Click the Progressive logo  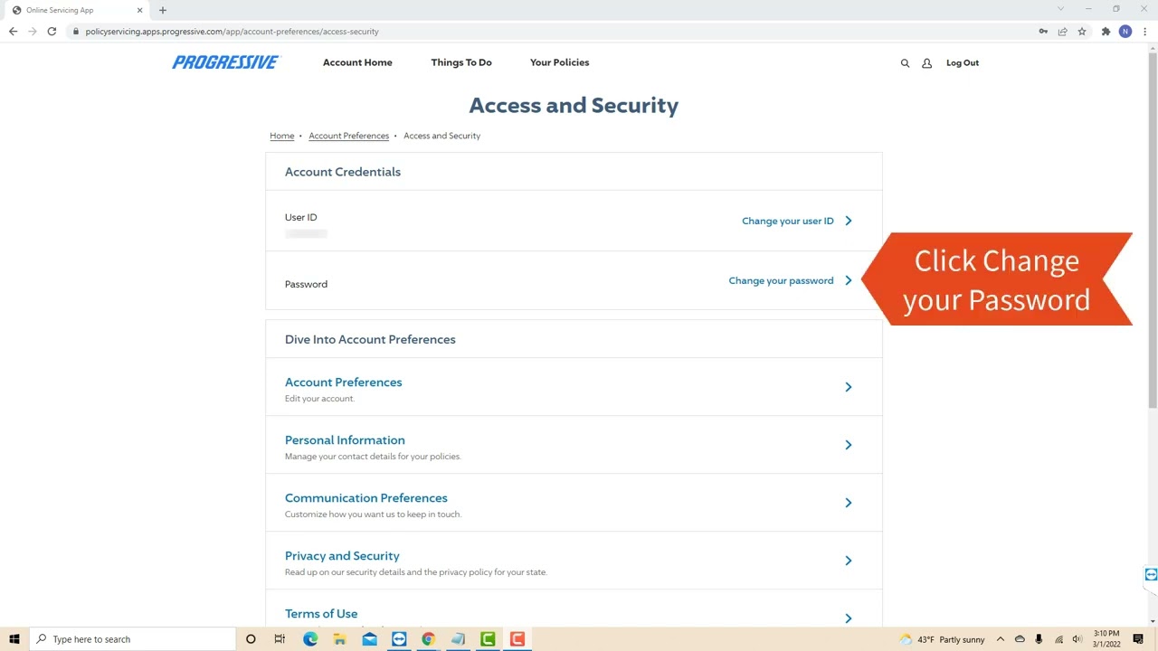[226, 62]
